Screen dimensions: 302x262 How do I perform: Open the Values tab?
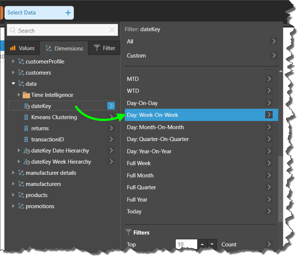click(x=22, y=48)
